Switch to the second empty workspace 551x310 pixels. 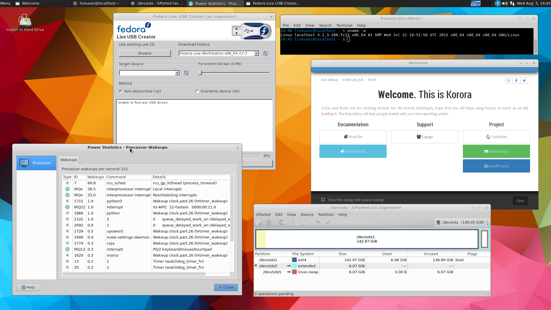[486, 3]
